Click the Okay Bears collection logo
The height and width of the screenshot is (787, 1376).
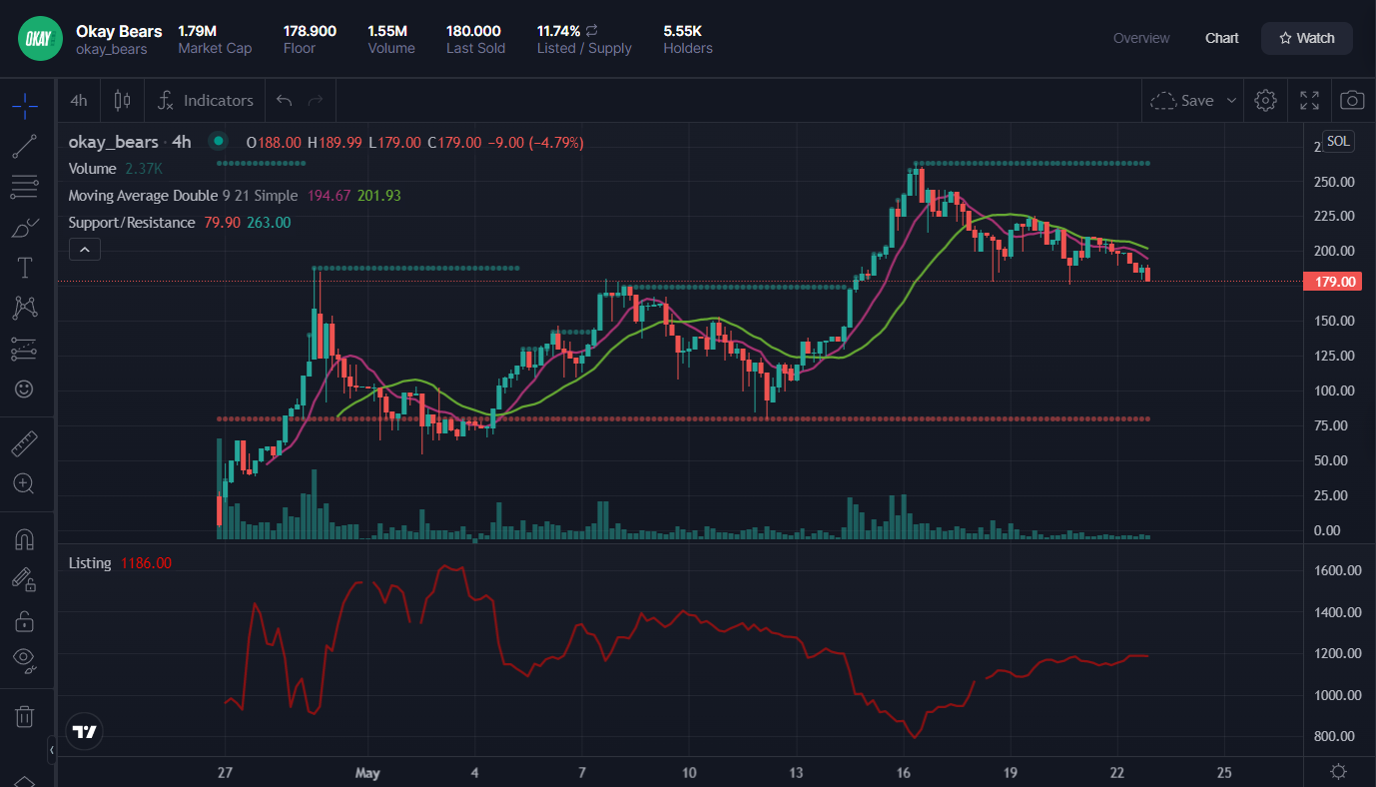pos(40,39)
